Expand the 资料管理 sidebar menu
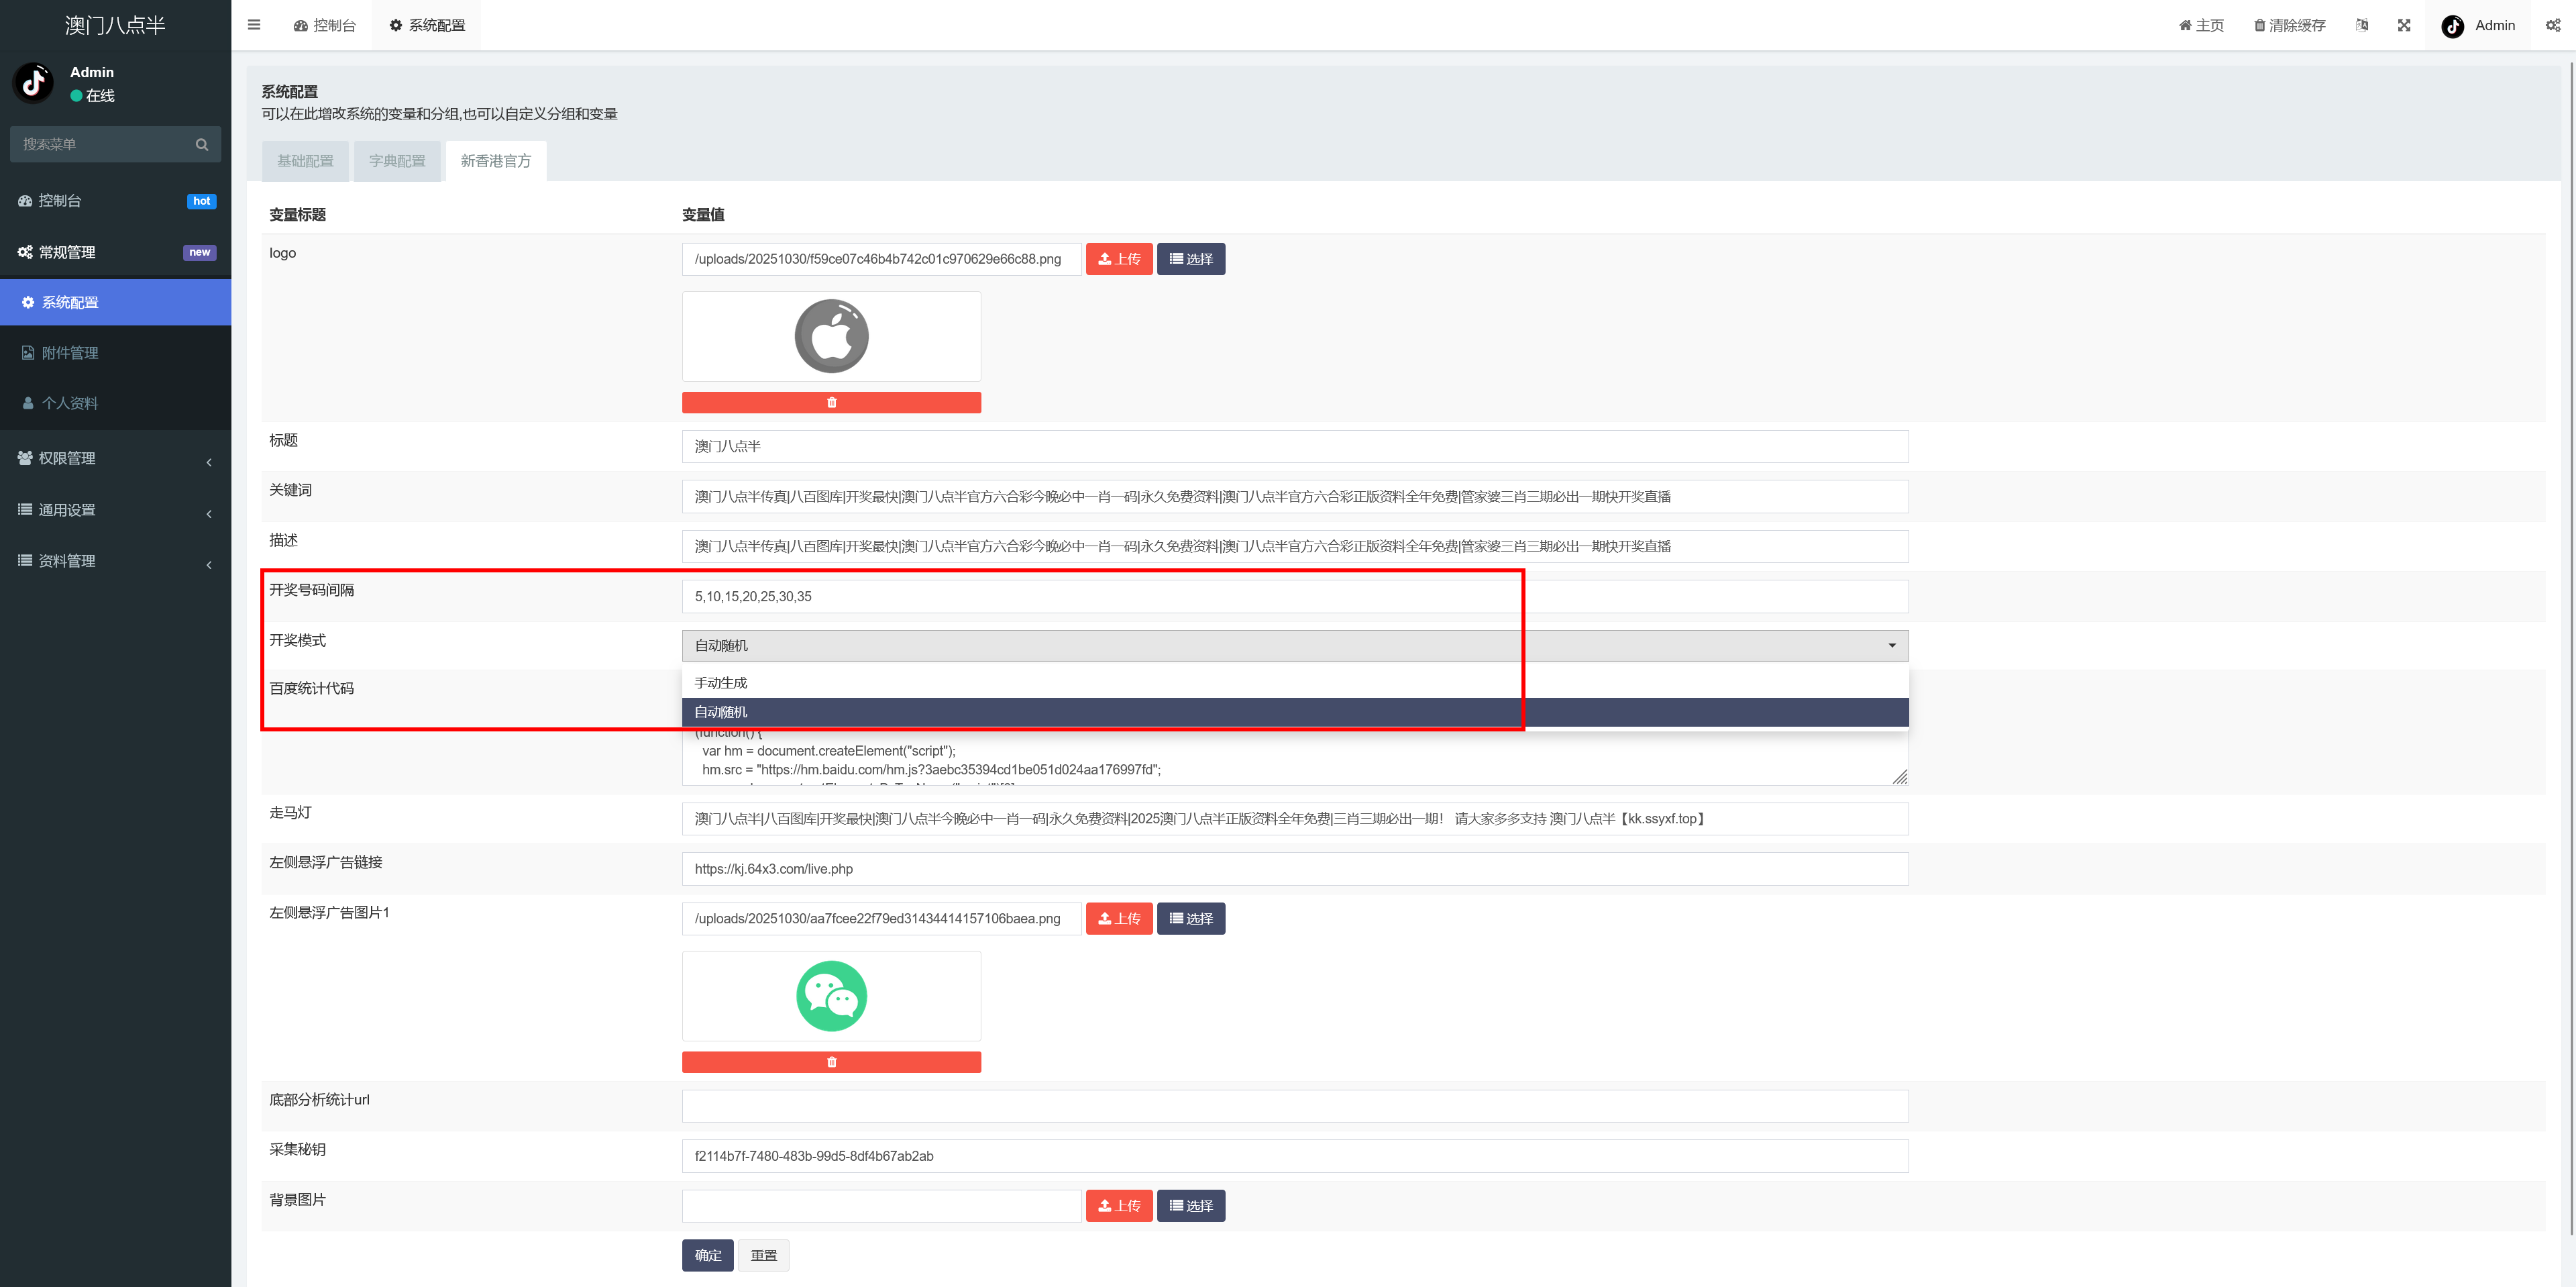The image size is (2576, 1287). pyautogui.click(x=115, y=561)
